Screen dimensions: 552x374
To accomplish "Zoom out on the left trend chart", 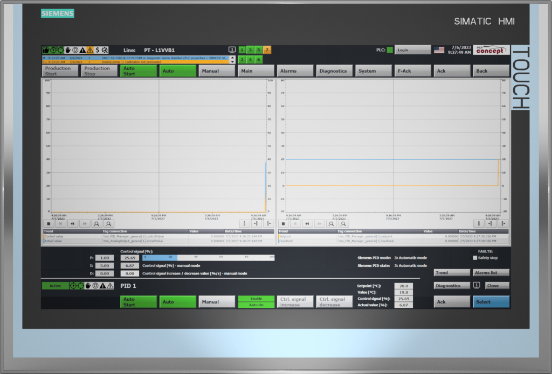I will 108,223.
